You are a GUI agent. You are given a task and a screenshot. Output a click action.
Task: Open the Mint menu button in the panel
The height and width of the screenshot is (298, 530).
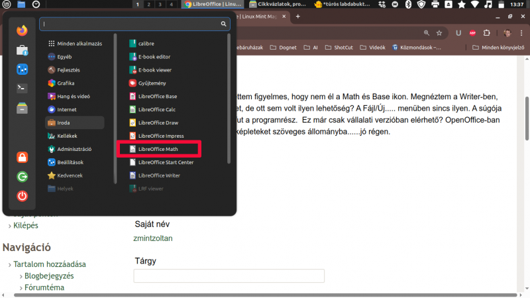coord(7,4)
